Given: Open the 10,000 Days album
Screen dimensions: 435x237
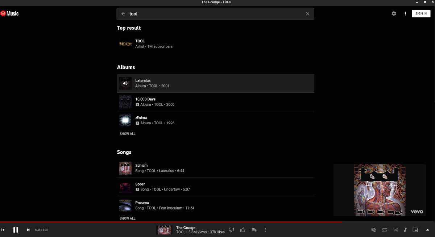Looking at the screenshot, I should 145,99.
